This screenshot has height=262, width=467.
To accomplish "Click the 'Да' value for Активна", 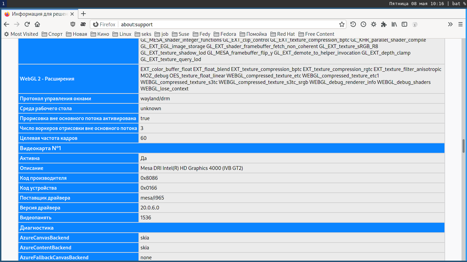I will [x=144, y=158].
